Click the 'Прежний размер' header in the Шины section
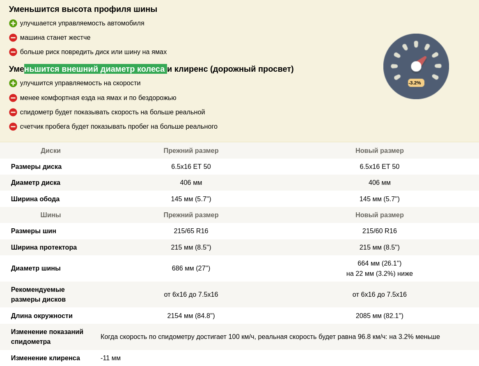This screenshot has width=479, height=366. (x=191, y=215)
